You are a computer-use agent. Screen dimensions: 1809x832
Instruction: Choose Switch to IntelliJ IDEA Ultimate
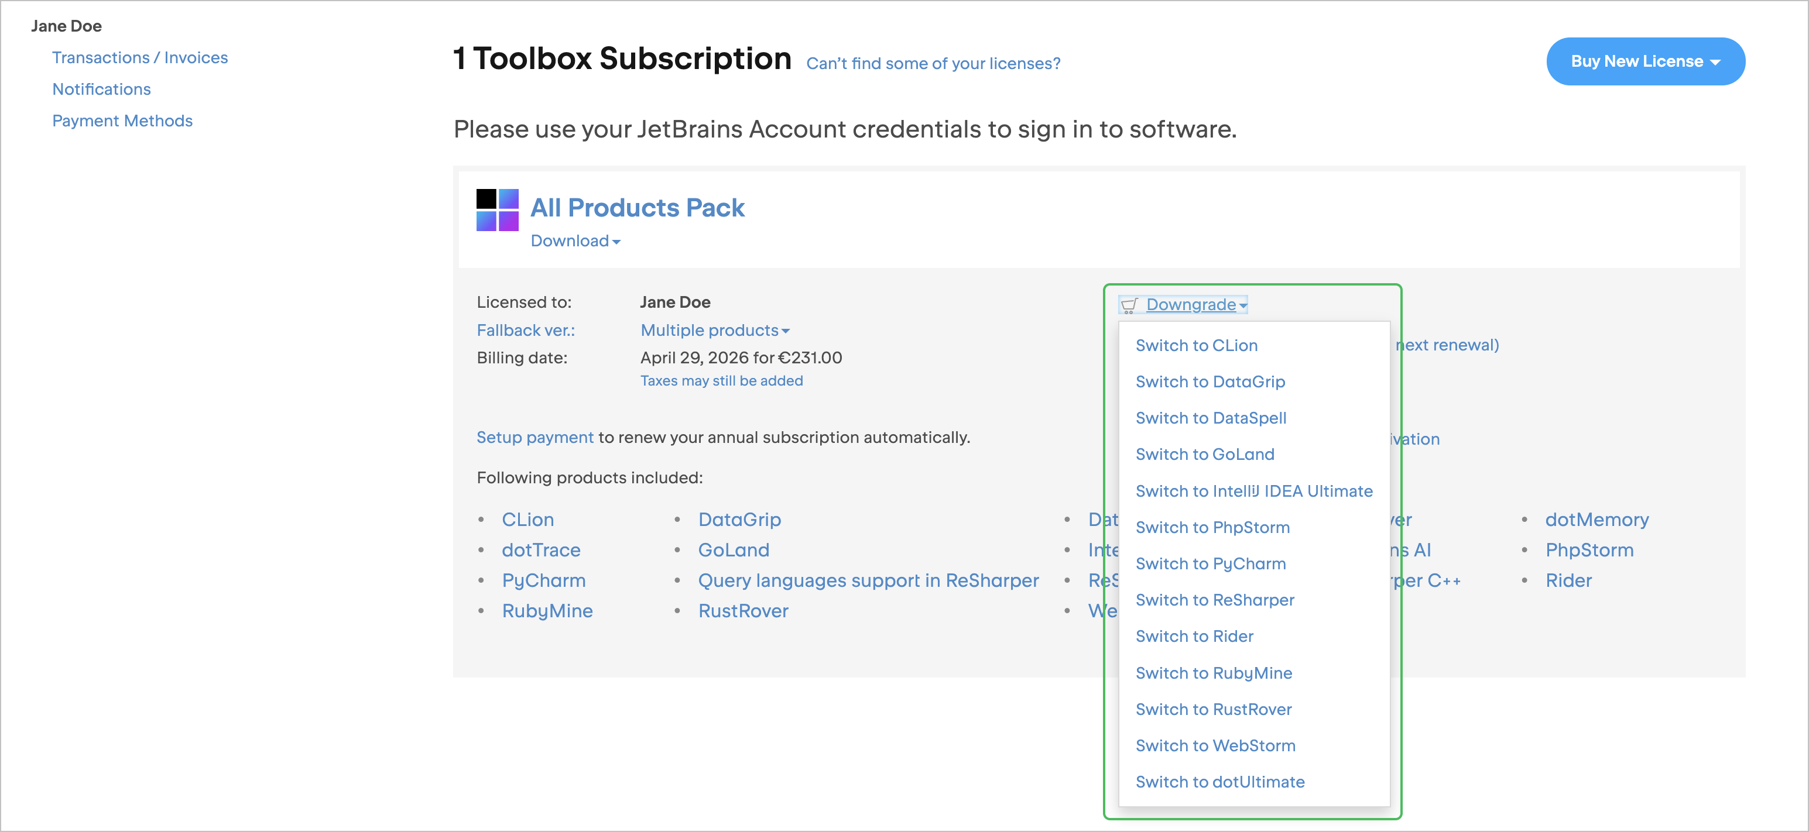(x=1253, y=491)
